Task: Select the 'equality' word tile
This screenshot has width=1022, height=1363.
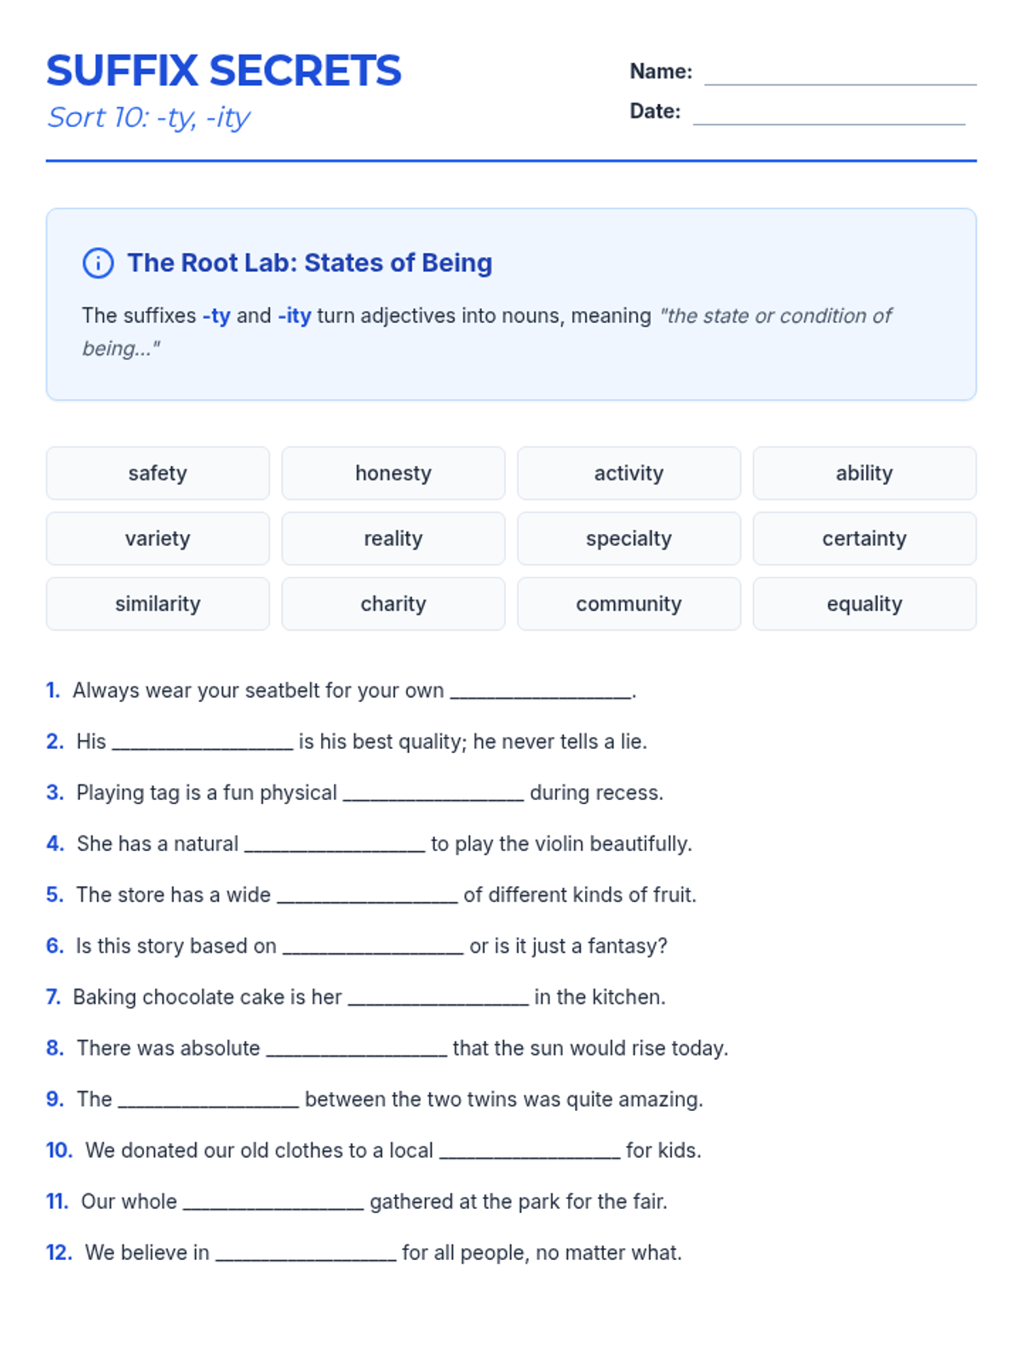Action: [864, 604]
